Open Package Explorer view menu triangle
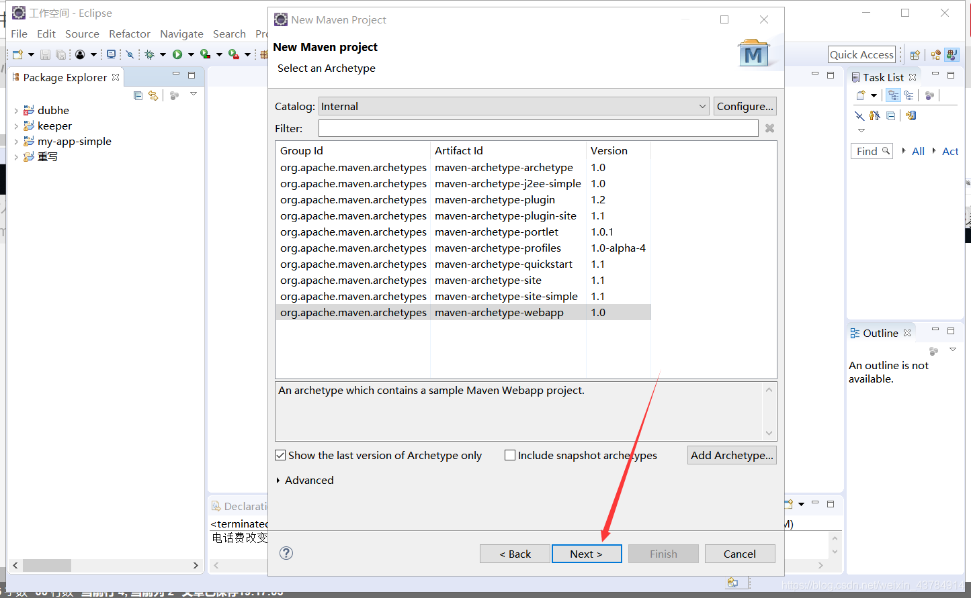Screen dimensions: 971x598 click(194, 94)
